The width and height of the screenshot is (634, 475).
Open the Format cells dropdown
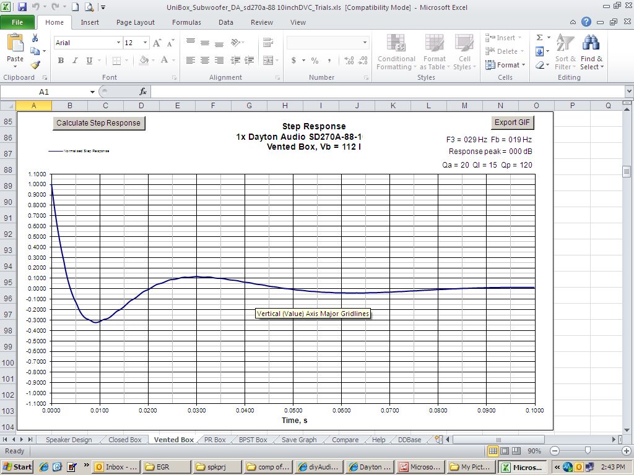point(505,64)
